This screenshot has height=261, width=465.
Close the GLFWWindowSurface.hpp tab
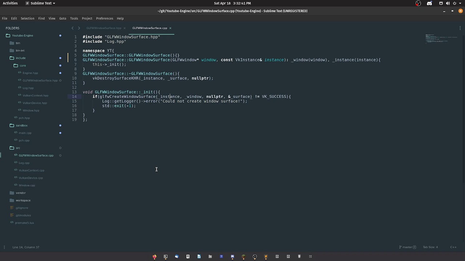point(124,28)
